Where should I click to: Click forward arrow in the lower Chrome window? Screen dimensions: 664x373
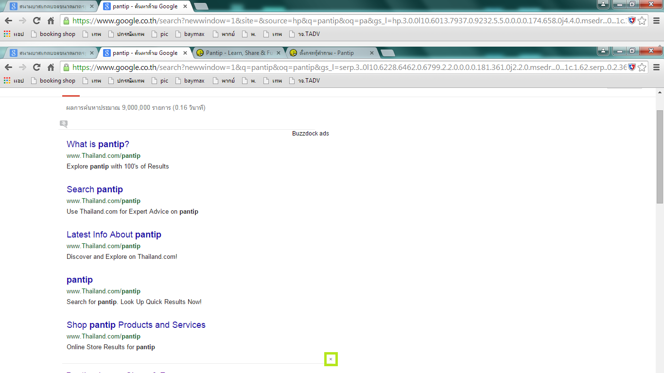click(x=22, y=68)
